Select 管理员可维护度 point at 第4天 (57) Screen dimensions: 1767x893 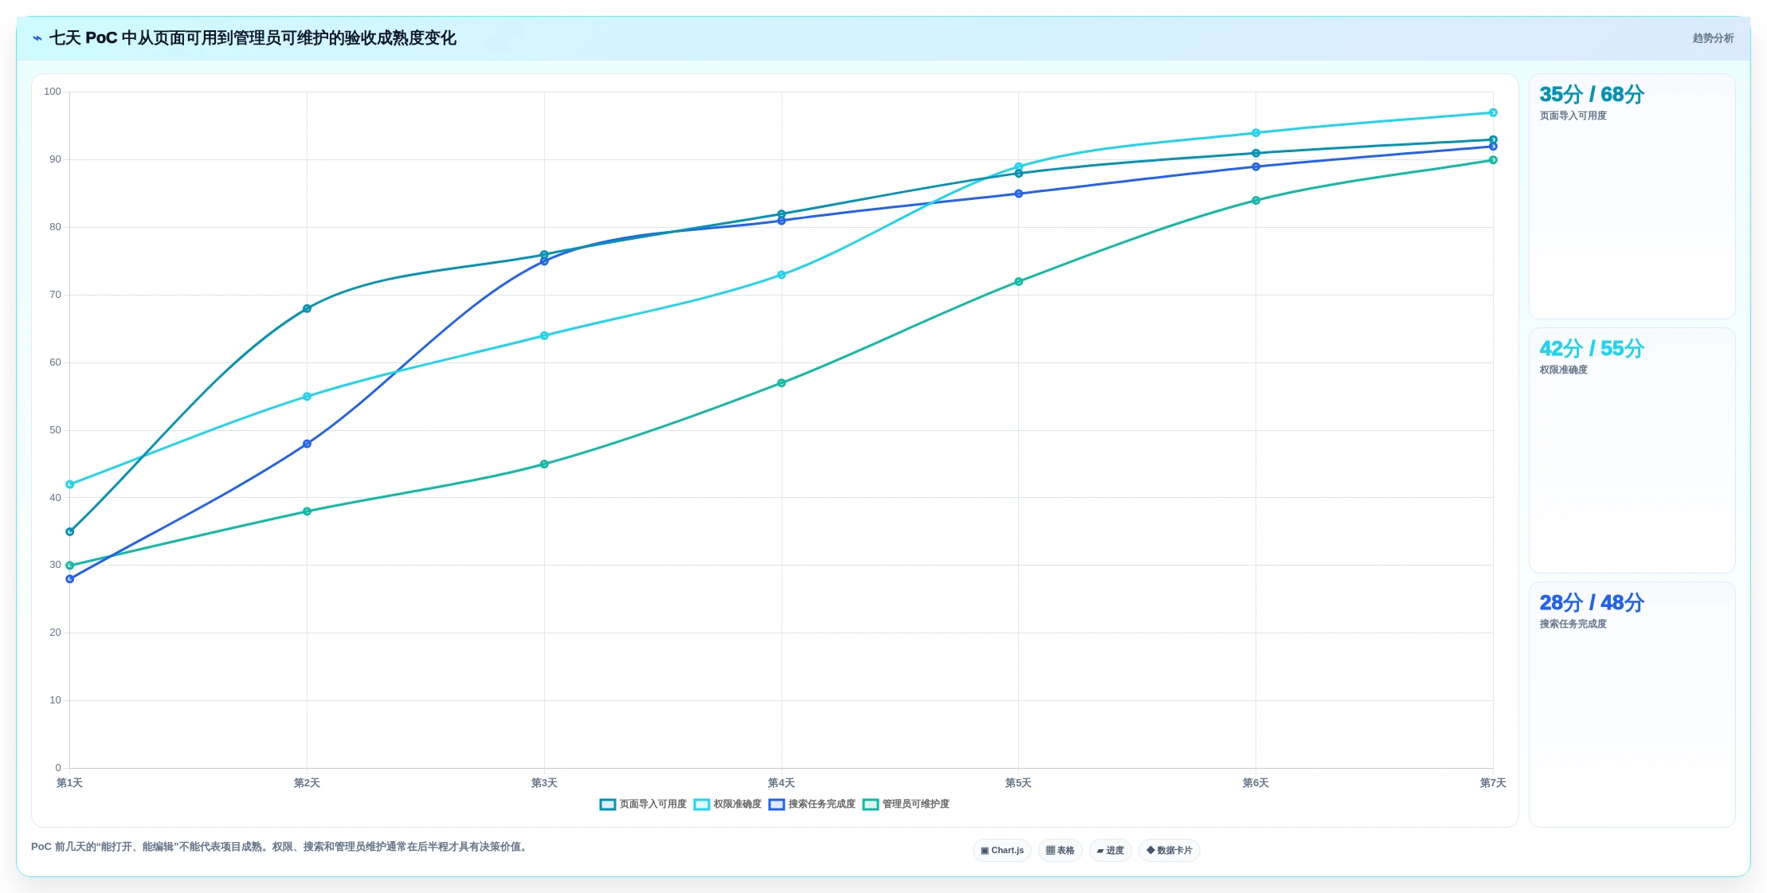782,383
